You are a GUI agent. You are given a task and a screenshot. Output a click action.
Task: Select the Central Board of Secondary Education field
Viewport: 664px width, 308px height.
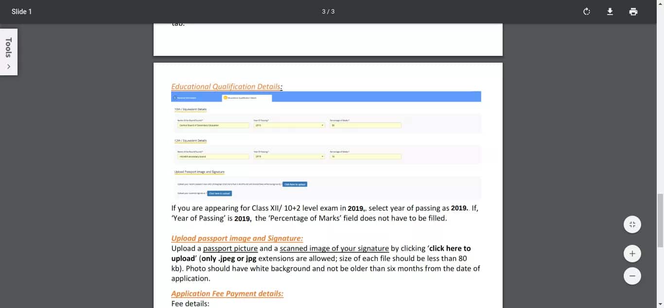(x=213, y=125)
